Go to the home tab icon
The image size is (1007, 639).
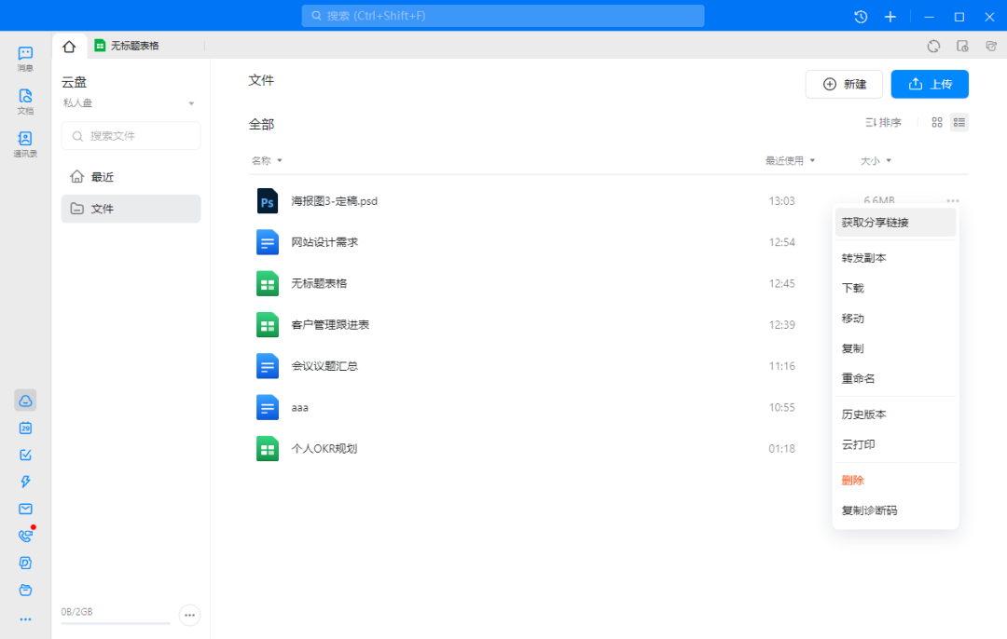(69, 47)
